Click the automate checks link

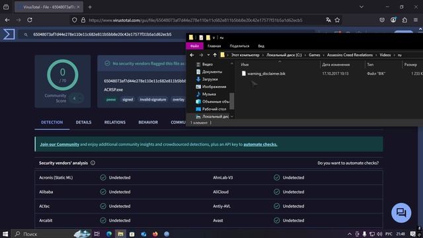(260, 144)
